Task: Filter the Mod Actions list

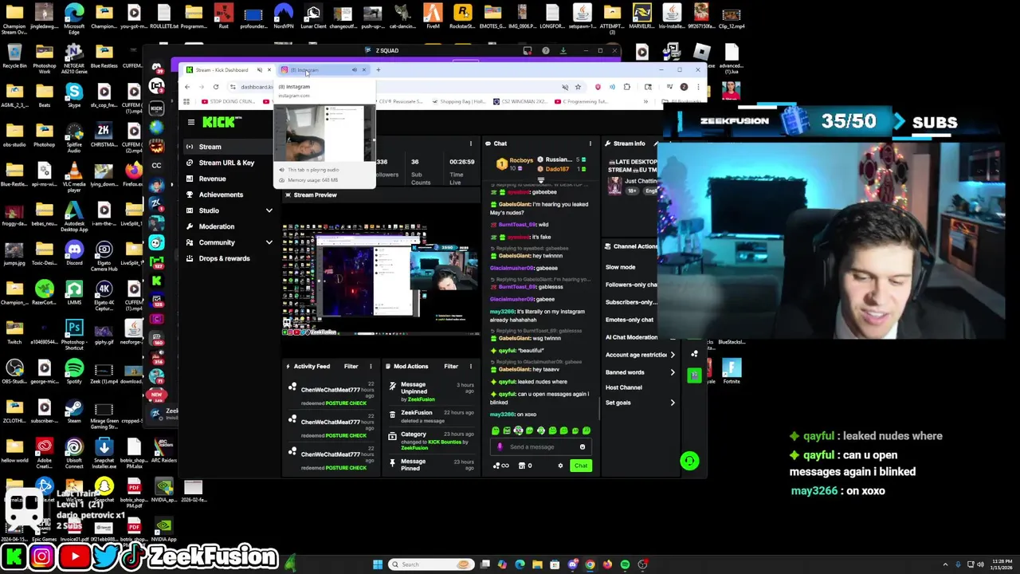Action: tap(451, 367)
